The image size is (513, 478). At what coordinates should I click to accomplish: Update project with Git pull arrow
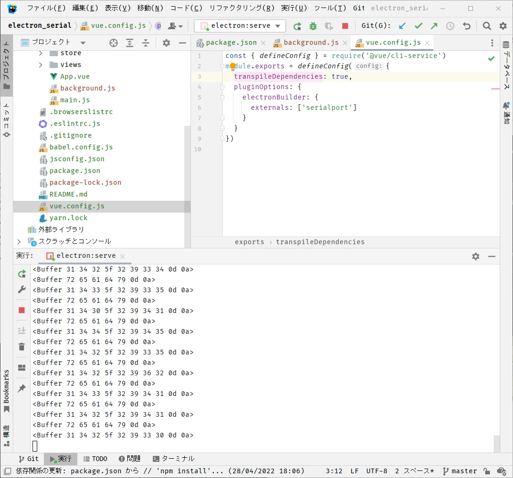402,26
